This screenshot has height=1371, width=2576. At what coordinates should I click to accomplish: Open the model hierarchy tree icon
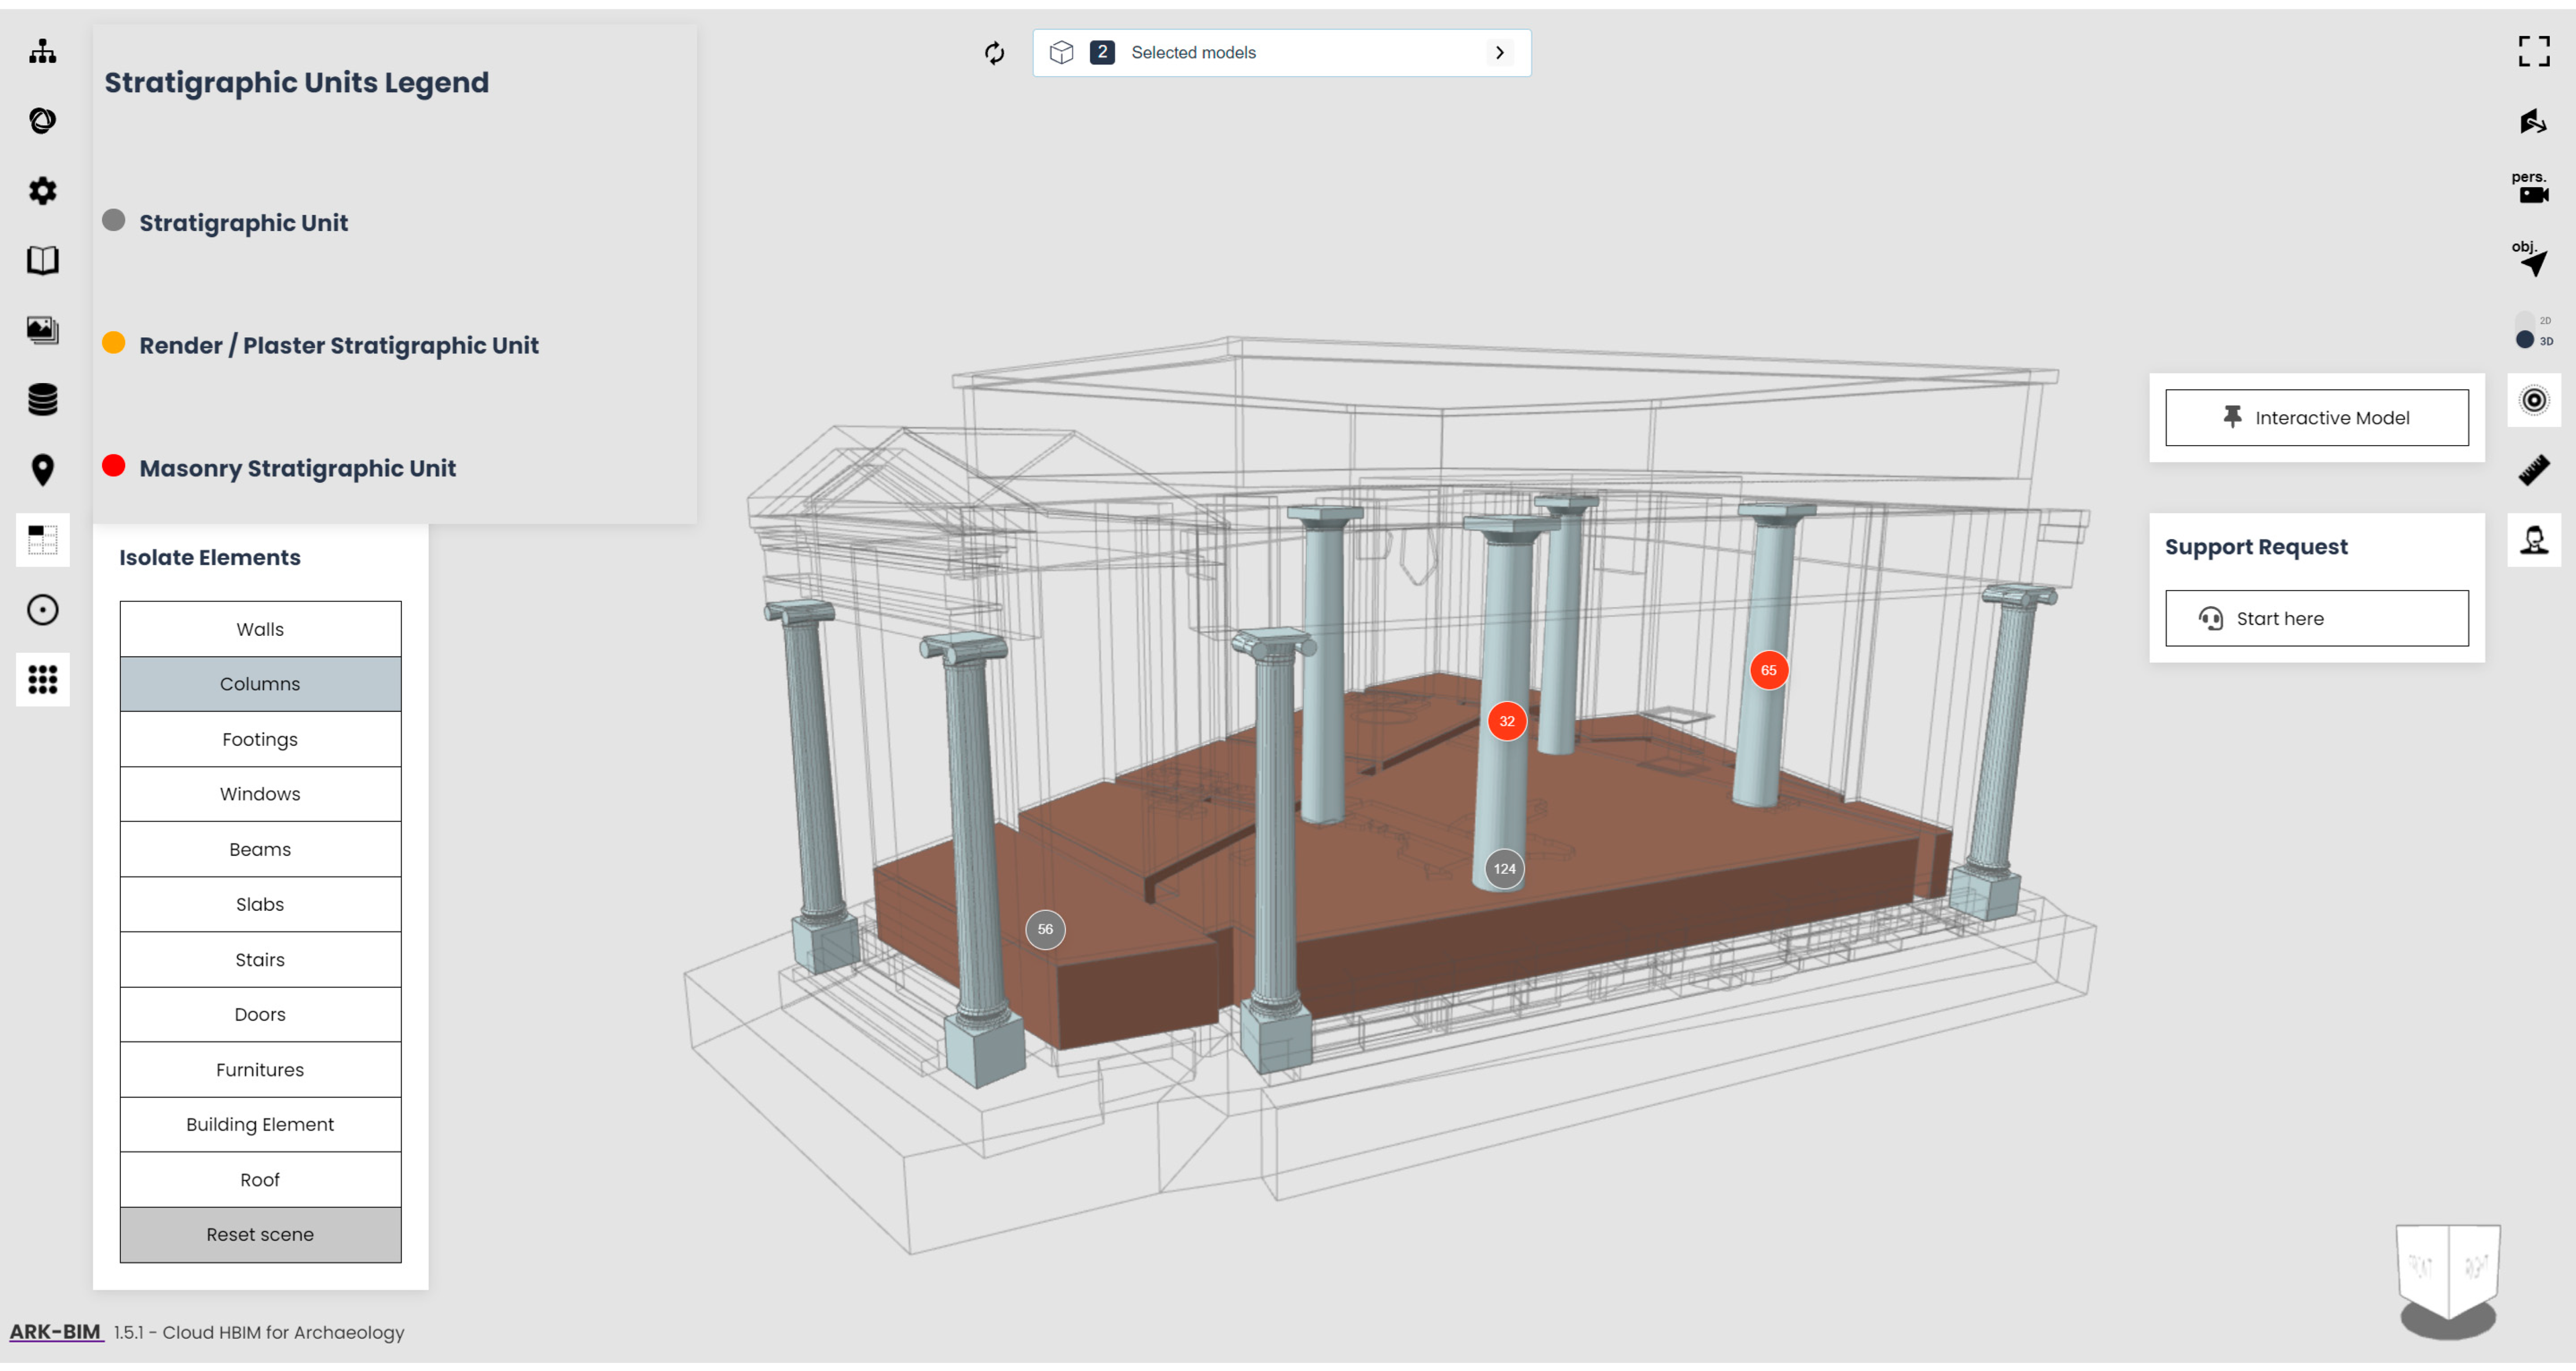pos(42,51)
